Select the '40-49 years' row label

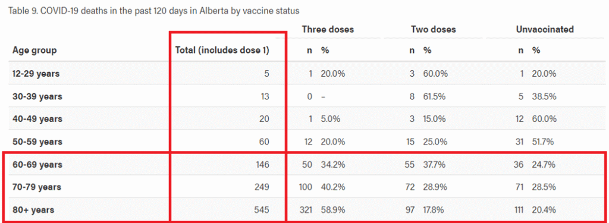(x=37, y=119)
